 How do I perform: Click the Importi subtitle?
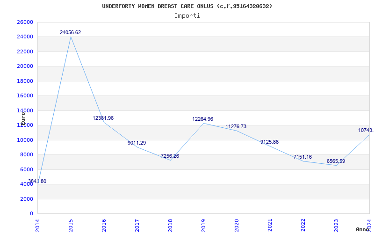click(x=187, y=16)
